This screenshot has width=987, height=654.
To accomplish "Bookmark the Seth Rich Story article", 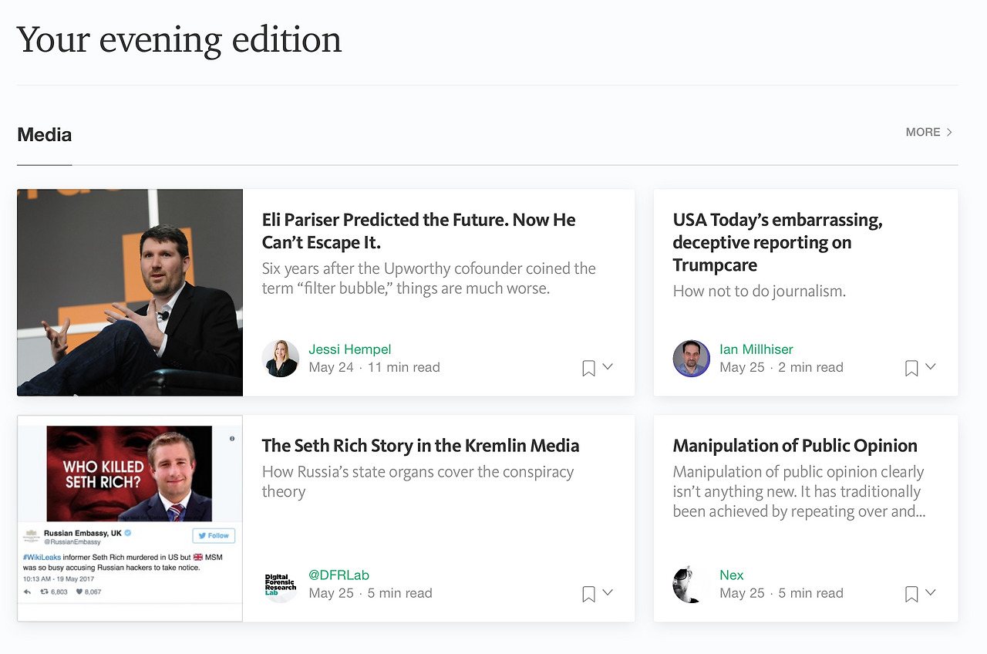I will 588,594.
